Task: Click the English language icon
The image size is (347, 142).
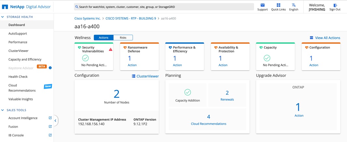Action: [294, 5]
